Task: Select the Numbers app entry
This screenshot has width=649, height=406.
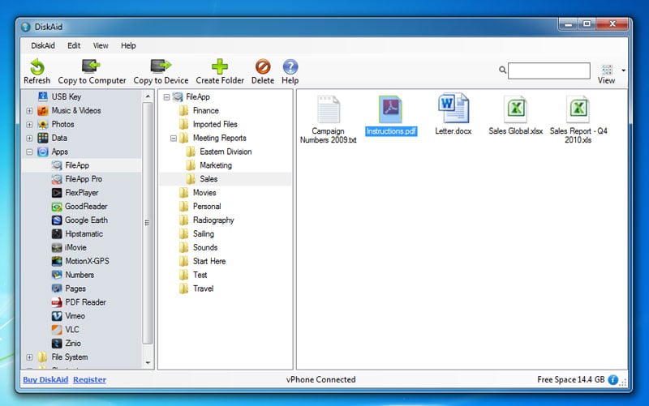Action: point(72,275)
